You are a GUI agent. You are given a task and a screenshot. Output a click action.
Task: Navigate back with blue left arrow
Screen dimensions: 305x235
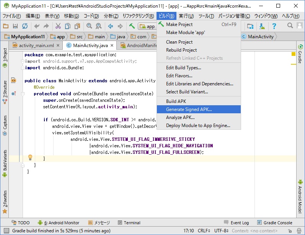point(111,26)
